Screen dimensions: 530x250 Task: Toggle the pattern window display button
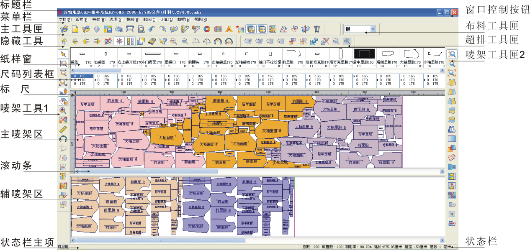tap(250, 29)
